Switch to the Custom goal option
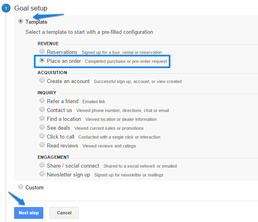The height and width of the screenshot is (222, 258). pyautogui.click(x=21, y=187)
